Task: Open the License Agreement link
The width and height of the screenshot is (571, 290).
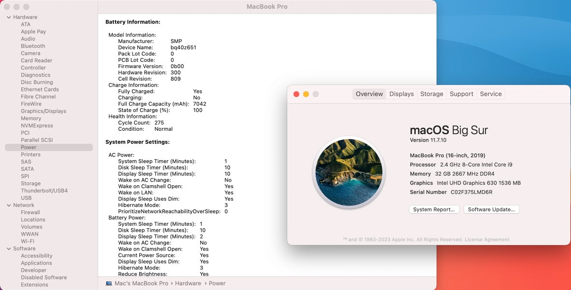Action: (487, 239)
